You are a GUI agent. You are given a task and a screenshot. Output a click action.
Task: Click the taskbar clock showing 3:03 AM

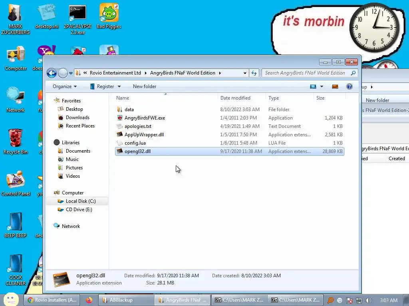(x=389, y=300)
